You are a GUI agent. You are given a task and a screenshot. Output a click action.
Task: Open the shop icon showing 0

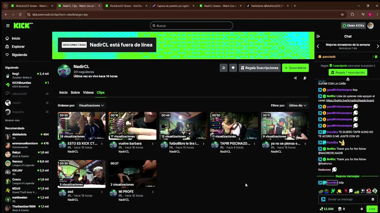tap(342, 209)
